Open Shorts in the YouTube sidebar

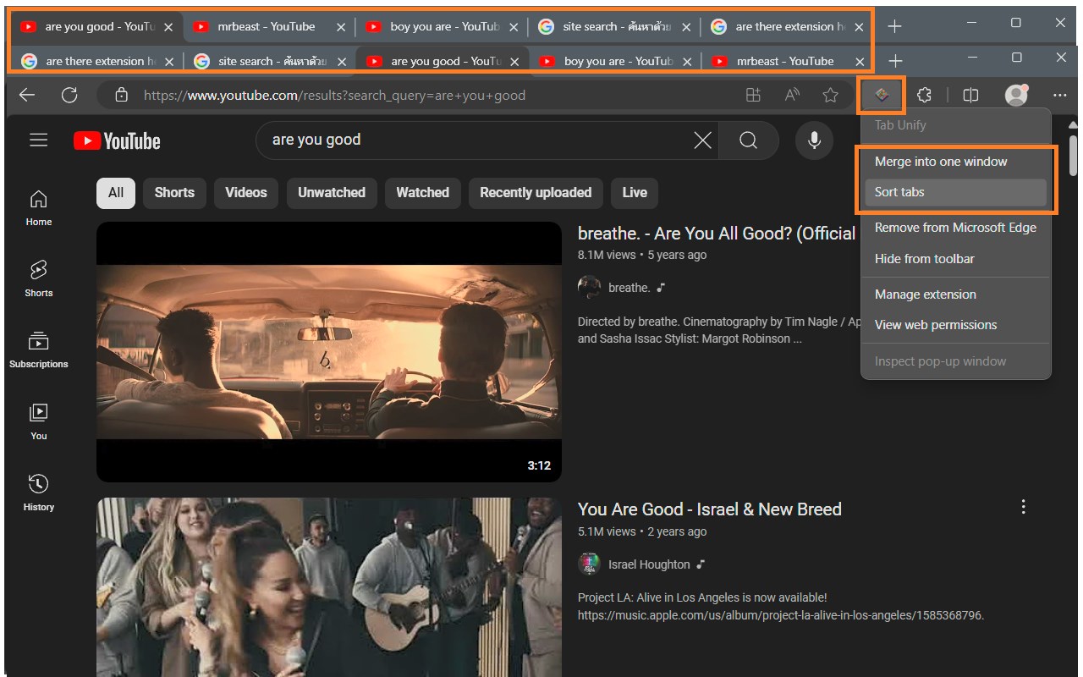(39, 279)
